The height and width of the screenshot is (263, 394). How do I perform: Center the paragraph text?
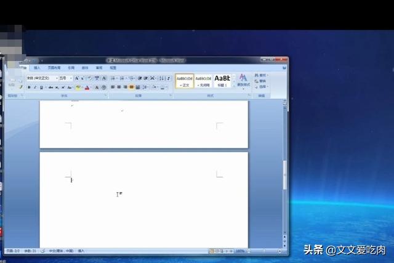[x=119, y=87]
